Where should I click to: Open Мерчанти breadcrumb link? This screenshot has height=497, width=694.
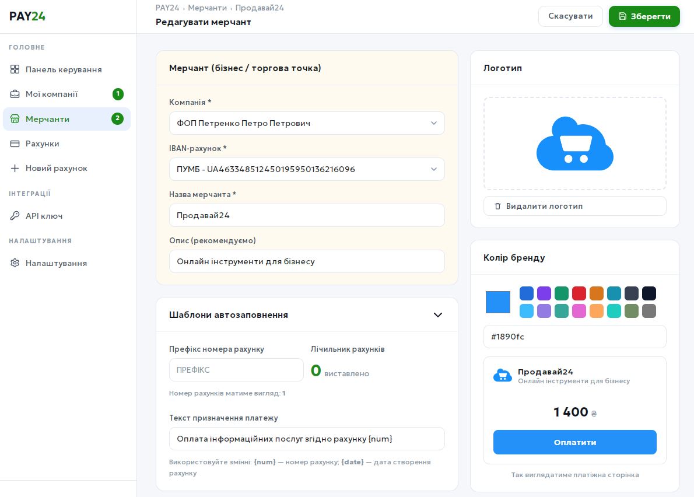pyautogui.click(x=207, y=8)
